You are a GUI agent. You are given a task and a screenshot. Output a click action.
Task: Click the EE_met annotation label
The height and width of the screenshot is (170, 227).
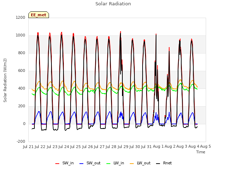39,15
